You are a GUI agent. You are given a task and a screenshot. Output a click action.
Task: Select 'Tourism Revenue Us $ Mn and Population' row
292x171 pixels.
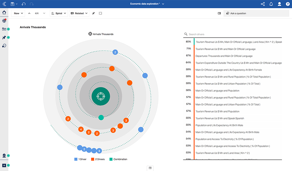tap(232, 111)
